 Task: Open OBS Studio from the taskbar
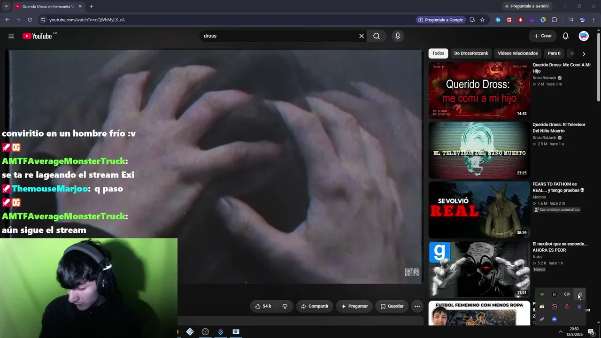click(x=205, y=332)
